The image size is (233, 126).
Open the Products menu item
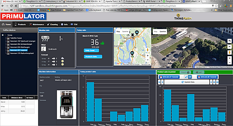(x=20, y=24)
